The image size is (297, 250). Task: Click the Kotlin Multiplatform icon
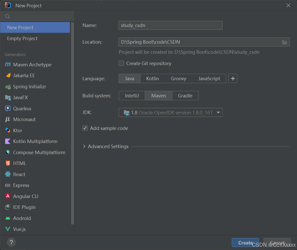(x=8, y=141)
